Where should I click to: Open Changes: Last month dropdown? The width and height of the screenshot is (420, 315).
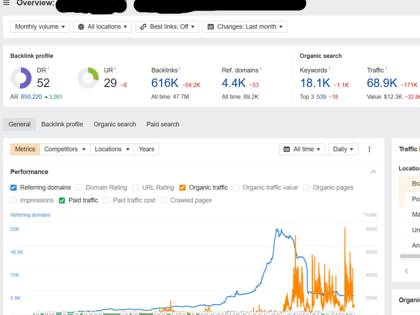pos(245,27)
